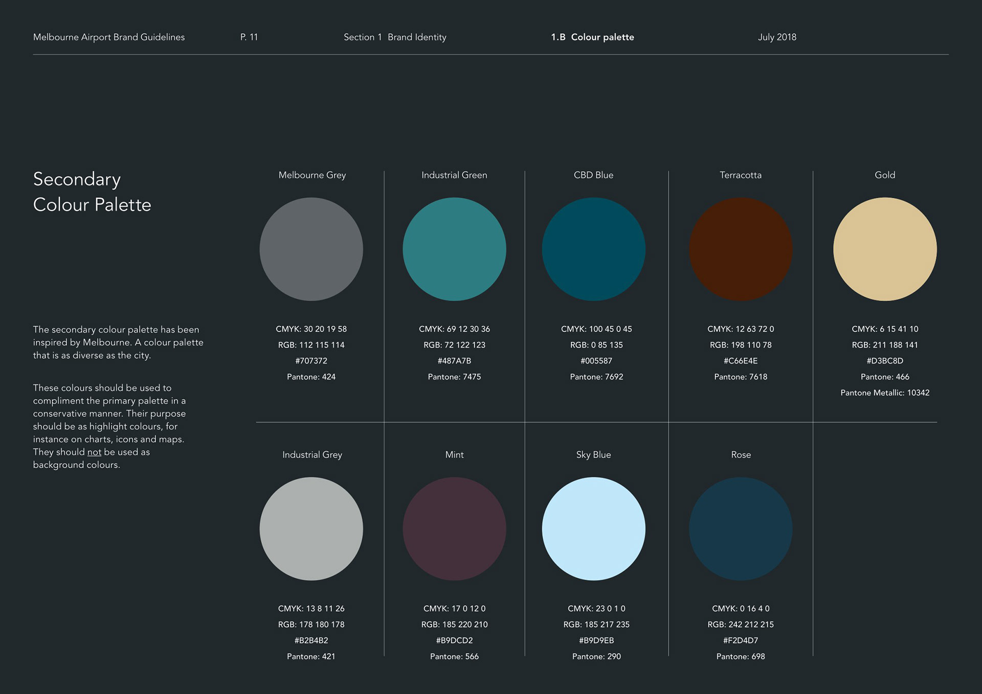Click the Melbourne Grey colour circle
The width and height of the screenshot is (982, 694).
tap(311, 249)
